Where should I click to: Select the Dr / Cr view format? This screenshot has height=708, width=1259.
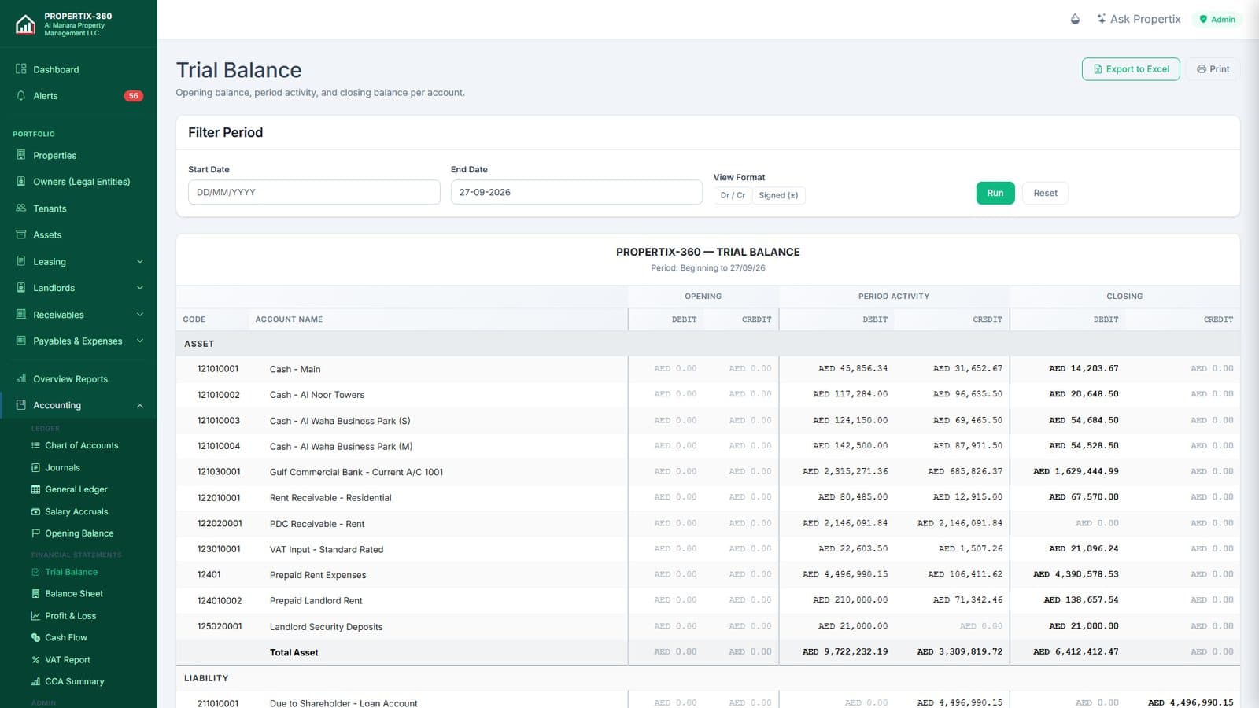point(733,195)
